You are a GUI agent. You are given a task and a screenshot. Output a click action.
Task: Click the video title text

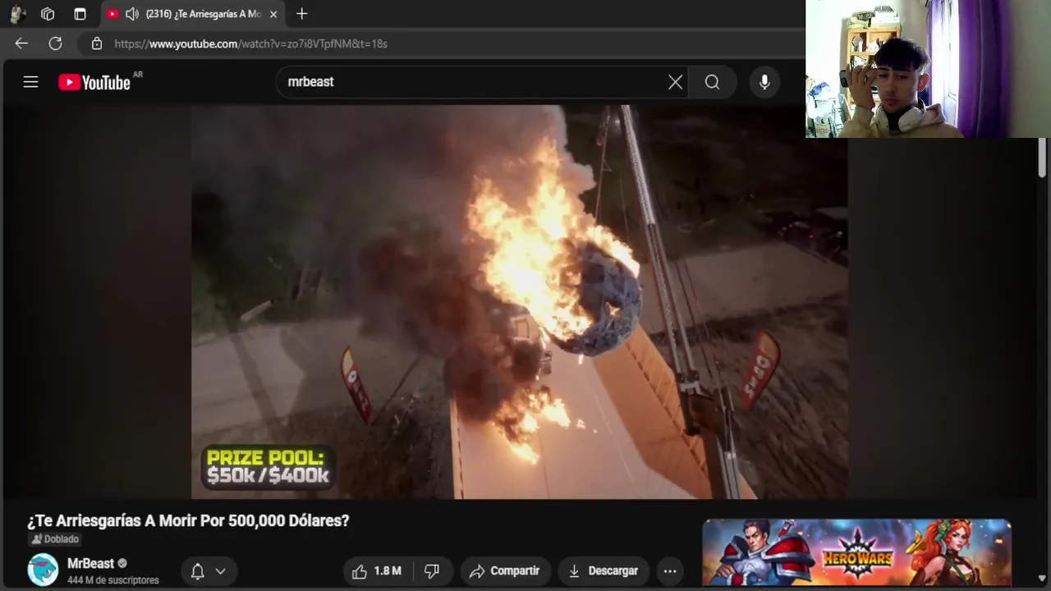(188, 520)
